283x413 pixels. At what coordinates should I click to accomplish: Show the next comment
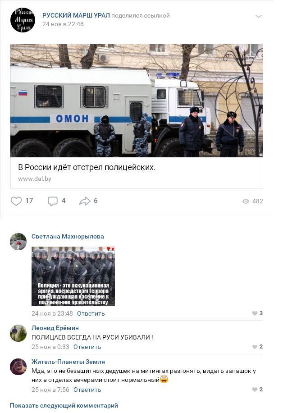click(x=64, y=405)
